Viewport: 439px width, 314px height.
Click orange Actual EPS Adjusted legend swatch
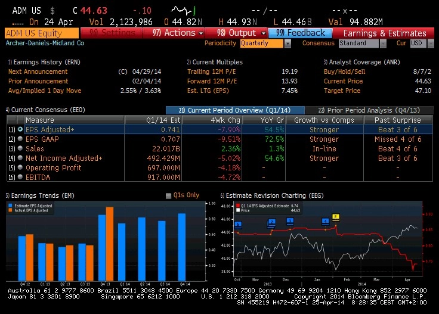pyautogui.click(x=10, y=210)
